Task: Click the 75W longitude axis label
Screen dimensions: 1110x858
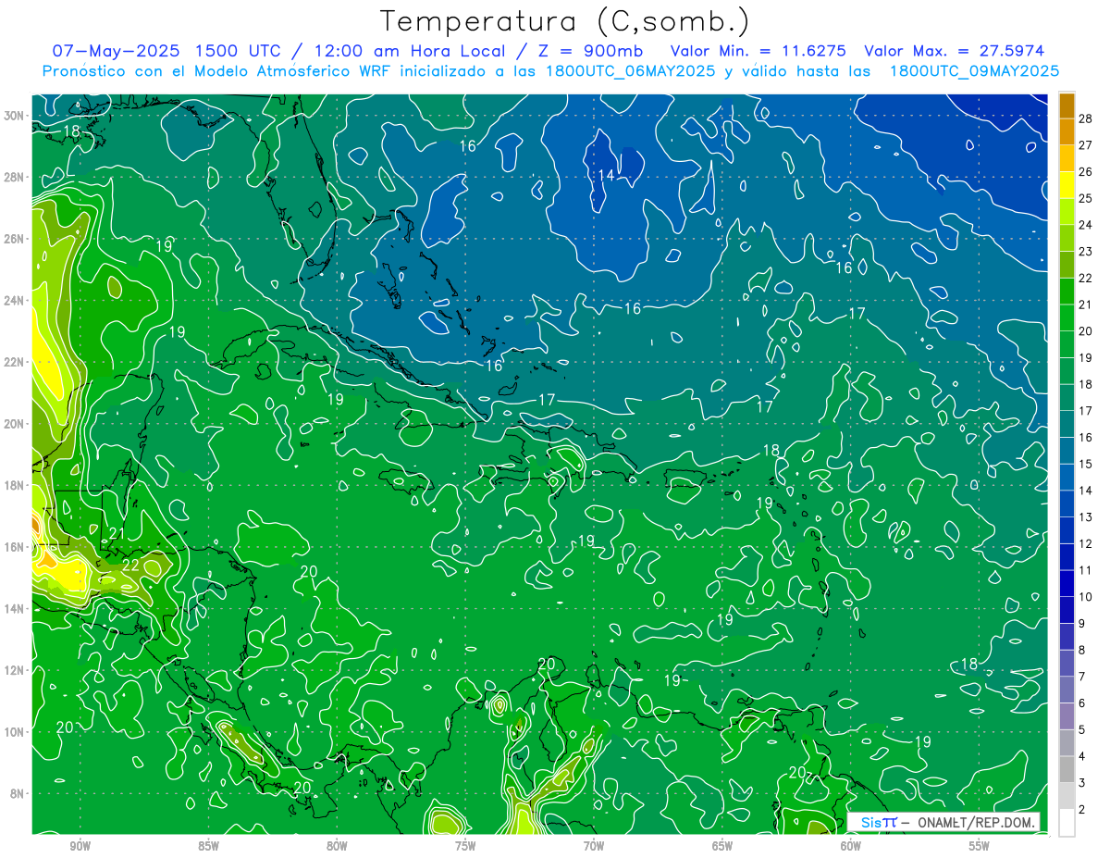Action: click(465, 846)
